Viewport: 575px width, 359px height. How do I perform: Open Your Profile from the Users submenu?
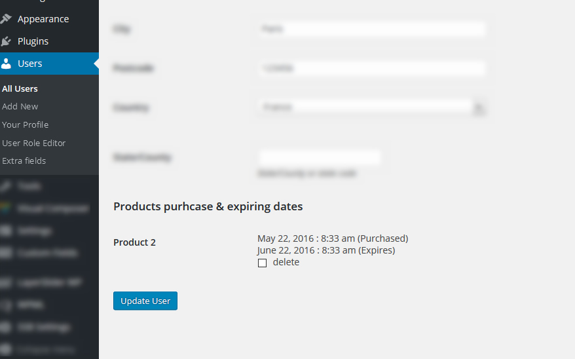[25, 124]
